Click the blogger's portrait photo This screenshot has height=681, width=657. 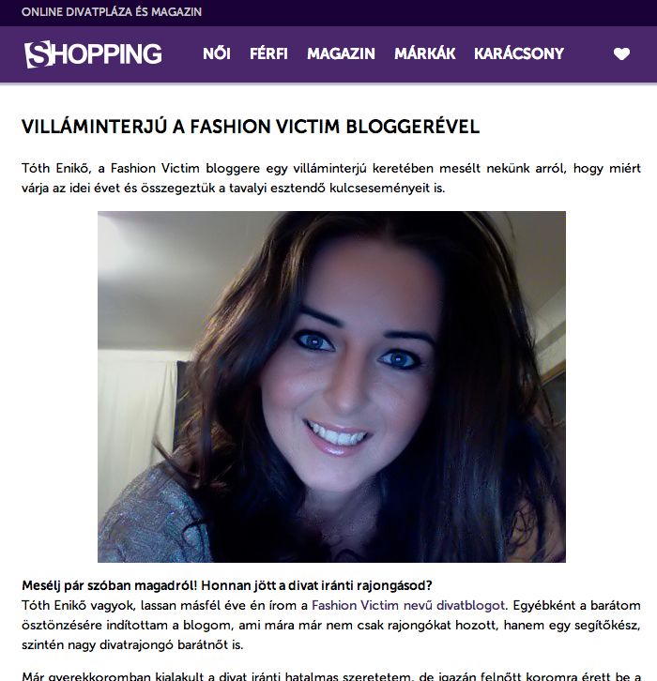coord(331,386)
